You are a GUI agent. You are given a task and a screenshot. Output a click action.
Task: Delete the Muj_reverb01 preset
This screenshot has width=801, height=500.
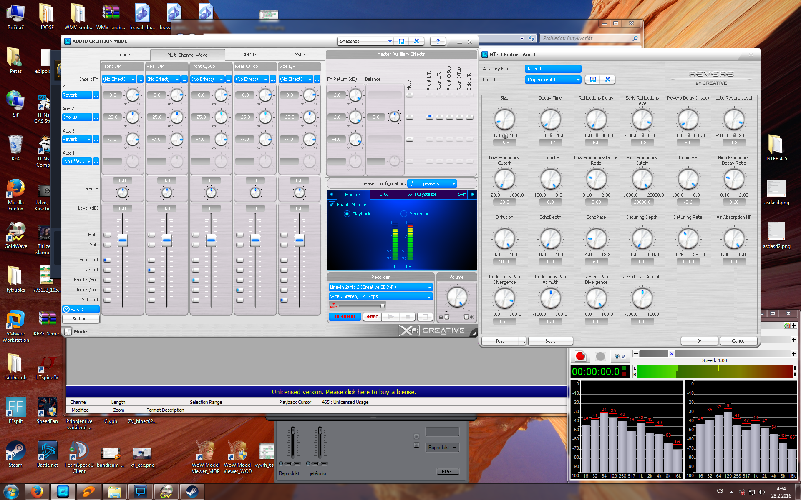pyautogui.click(x=607, y=80)
